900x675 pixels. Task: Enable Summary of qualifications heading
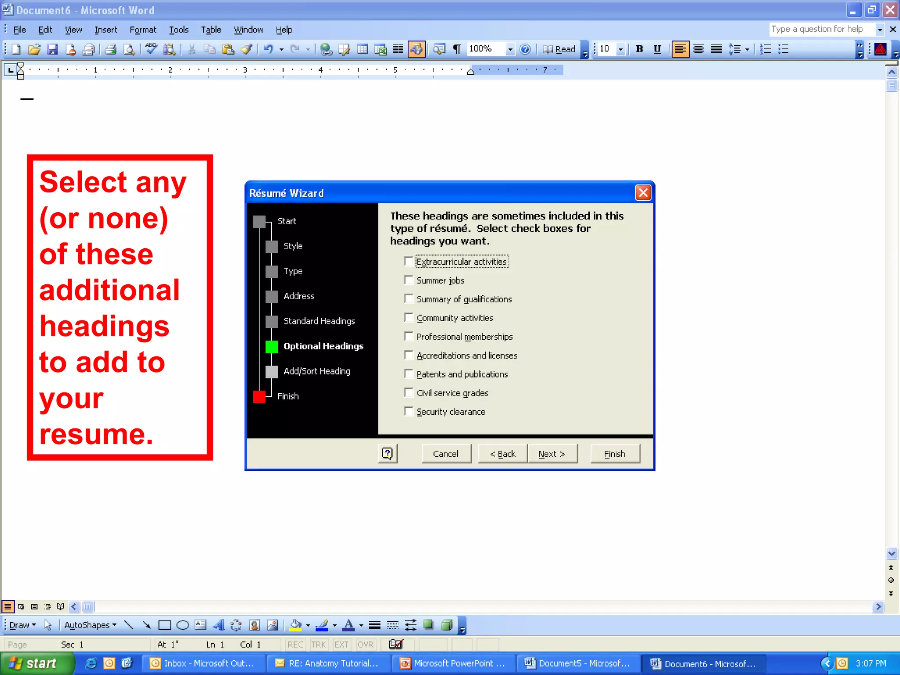[x=409, y=299]
